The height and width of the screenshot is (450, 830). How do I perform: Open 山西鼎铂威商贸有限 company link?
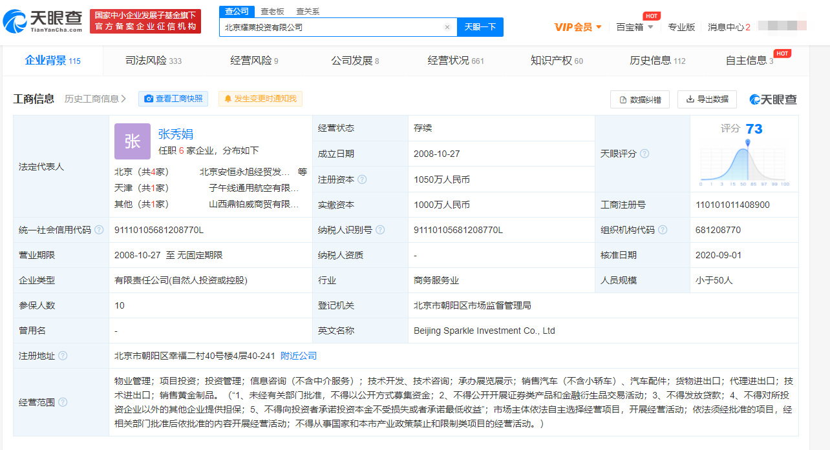click(254, 204)
